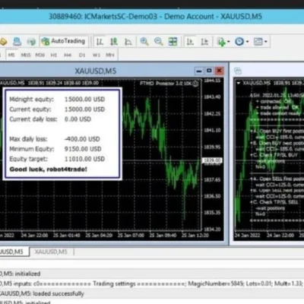
Task: Click the '25 Jan 07:00' time axis label
Action: tap(131, 236)
